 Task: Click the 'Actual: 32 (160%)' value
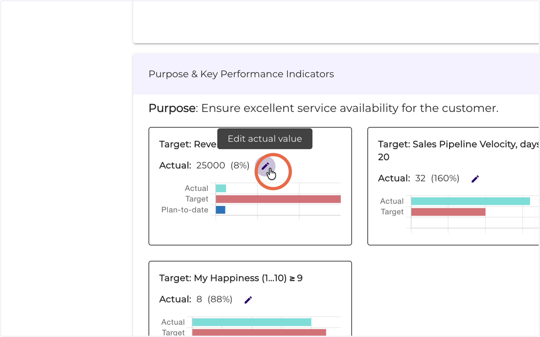[x=418, y=178]
